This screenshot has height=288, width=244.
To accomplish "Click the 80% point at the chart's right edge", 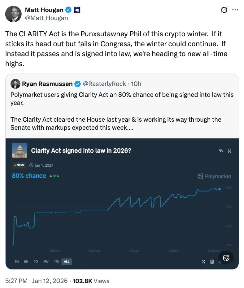I will (220, 189).
